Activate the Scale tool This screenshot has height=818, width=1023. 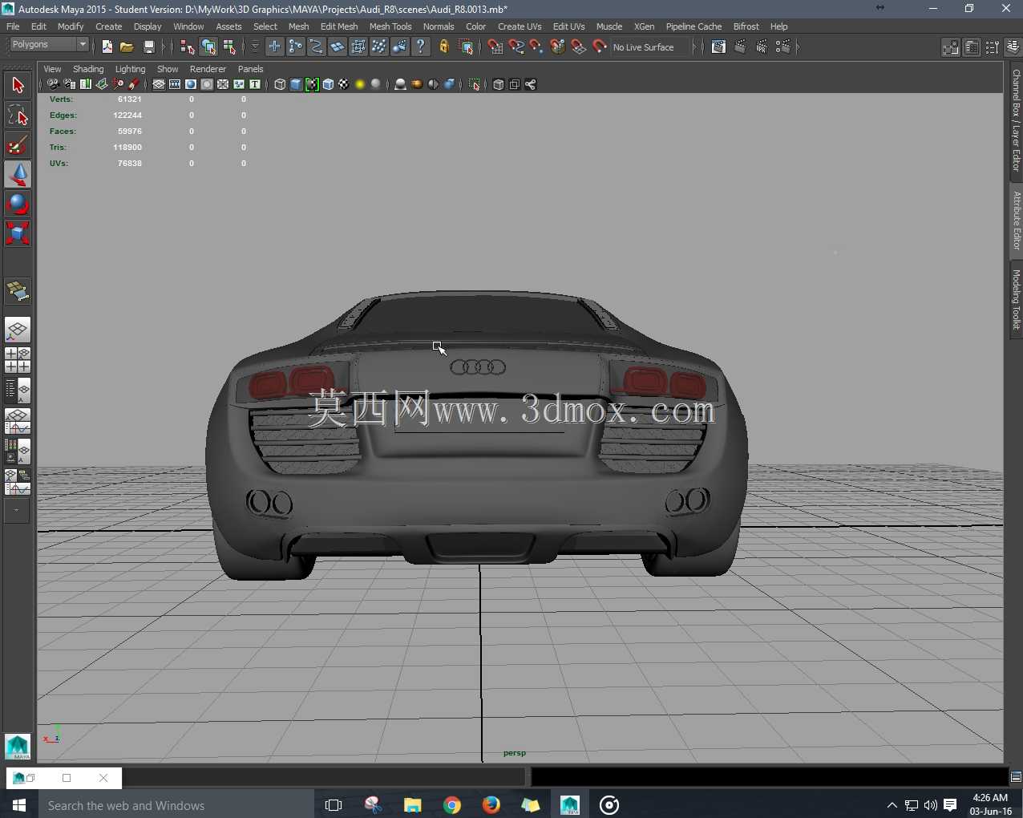[x=18, y=233]
